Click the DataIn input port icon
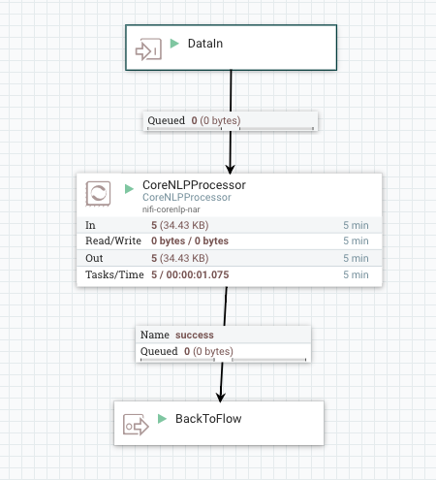Viewport: 436px width, 480px height. coord(148,49)
